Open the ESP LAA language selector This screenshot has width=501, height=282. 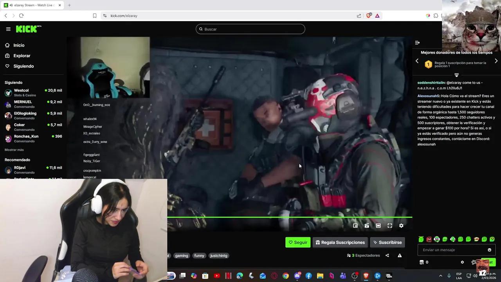tap(459, 276)
